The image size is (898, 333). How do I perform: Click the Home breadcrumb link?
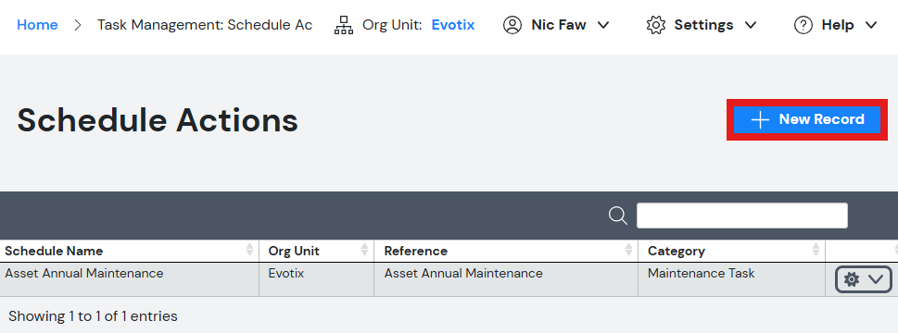[37, 25]
